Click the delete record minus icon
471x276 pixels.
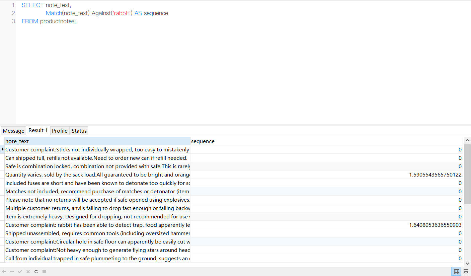click(x=12, y=272)
